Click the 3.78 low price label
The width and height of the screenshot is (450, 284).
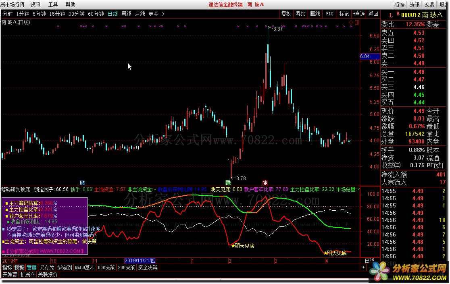241,178
